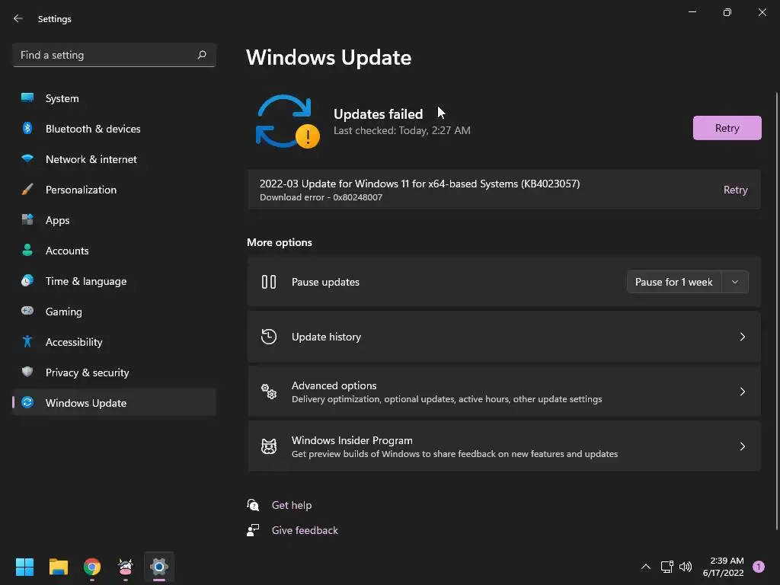
Task: Open the notification badge in tray
Action: [759, 567]
